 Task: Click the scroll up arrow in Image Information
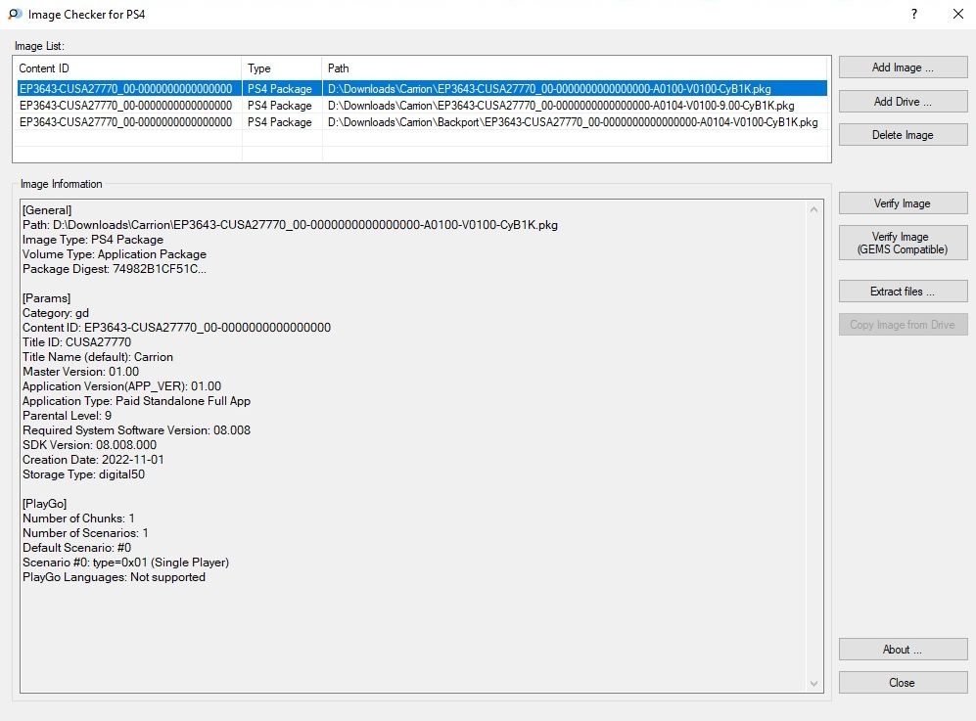point(813,210)
